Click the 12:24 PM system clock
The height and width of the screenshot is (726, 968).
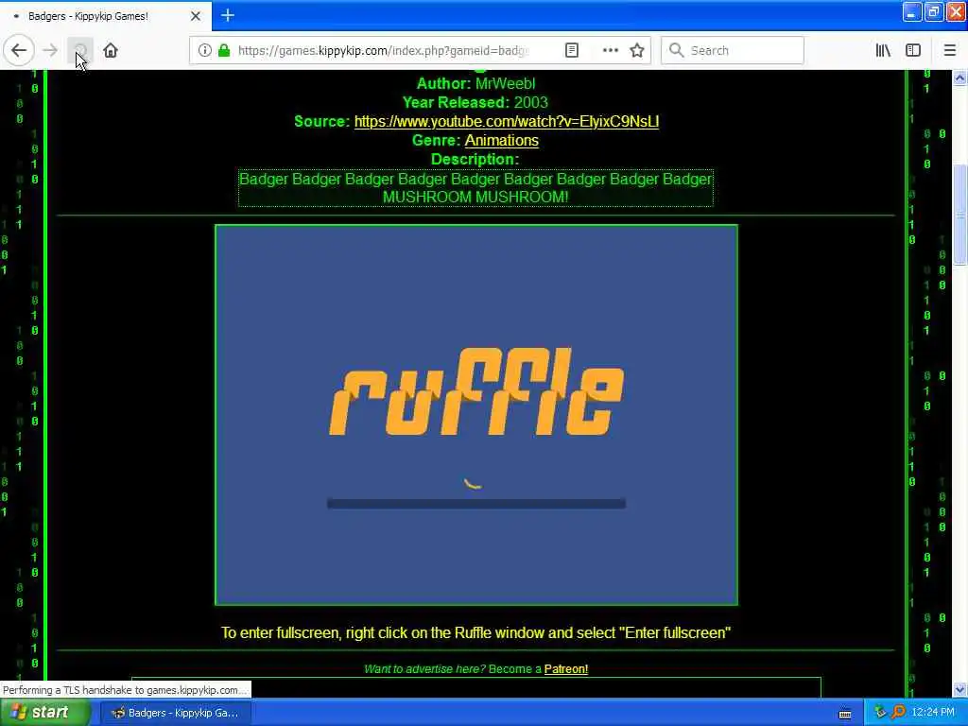[933, 713]
